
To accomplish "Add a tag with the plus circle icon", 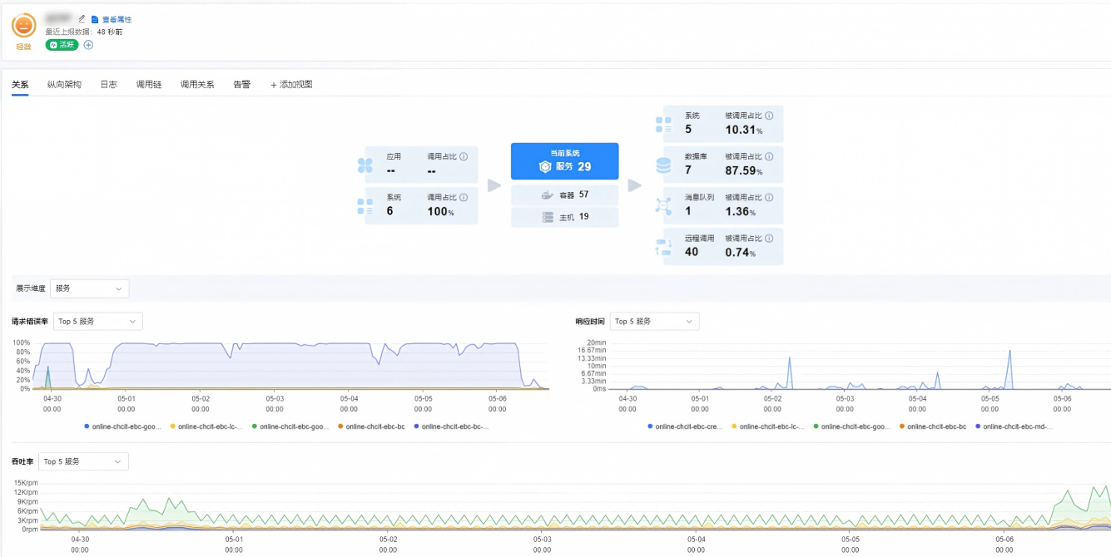I will click(x=88, y=45).
